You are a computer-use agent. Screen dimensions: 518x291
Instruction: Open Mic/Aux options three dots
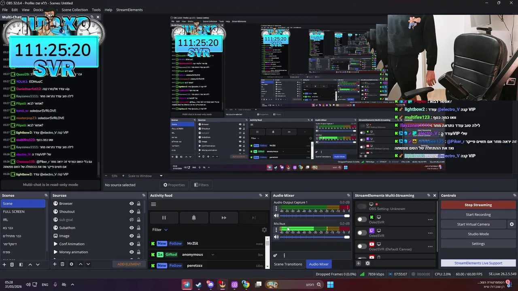pos(276,230)
